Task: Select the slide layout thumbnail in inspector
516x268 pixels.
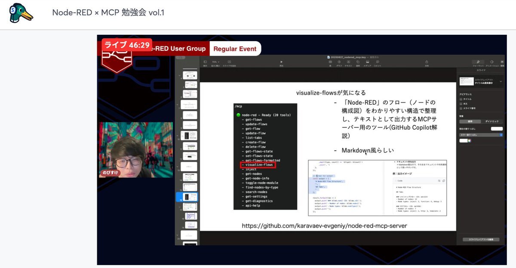Action: point(467,81)
